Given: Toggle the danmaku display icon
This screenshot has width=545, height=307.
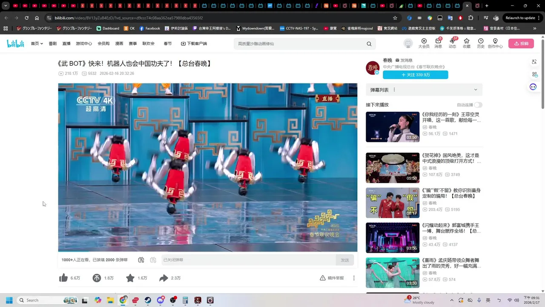Looking at the screenshot, I should pyautogui.click(x=141, y=260).
